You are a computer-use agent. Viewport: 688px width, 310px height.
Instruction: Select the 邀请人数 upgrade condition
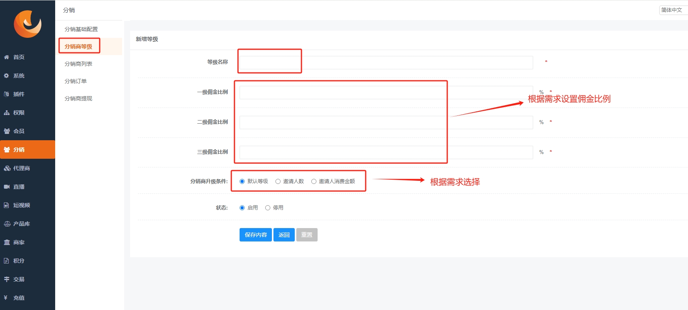pyautogui.click(x=278, y=181)
